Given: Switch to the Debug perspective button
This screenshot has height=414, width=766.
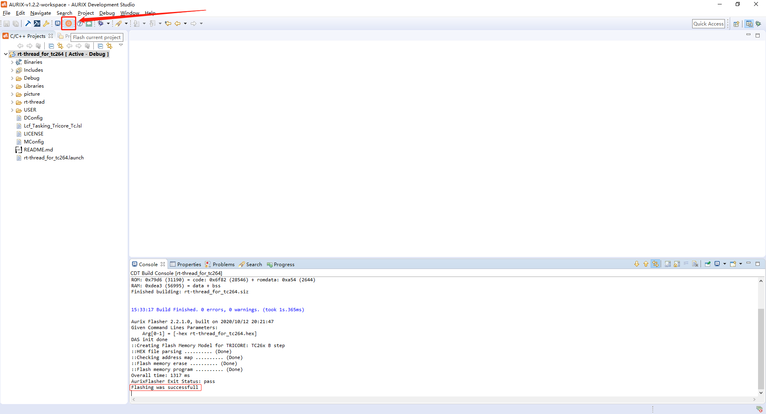Looking at the screenshot, I should [x=758, y=24].
